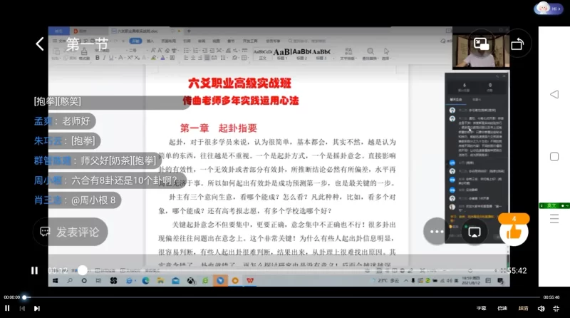Go to the previous video
570x318 pixels.
point(22,308)
